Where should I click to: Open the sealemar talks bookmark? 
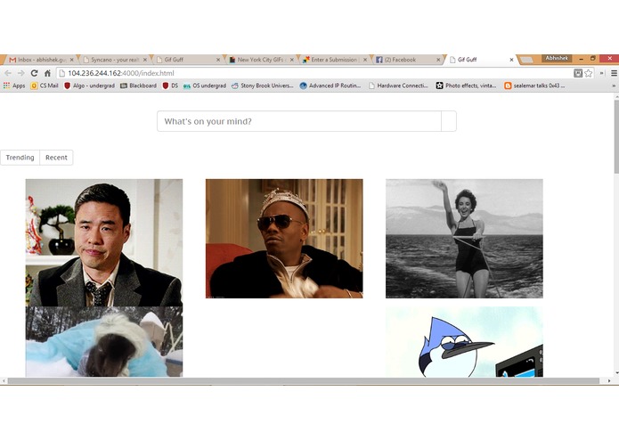[534, 86]
